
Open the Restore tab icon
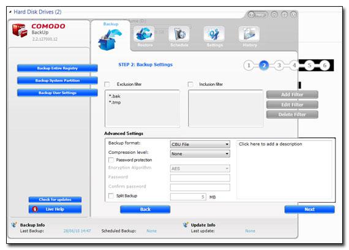144,34
